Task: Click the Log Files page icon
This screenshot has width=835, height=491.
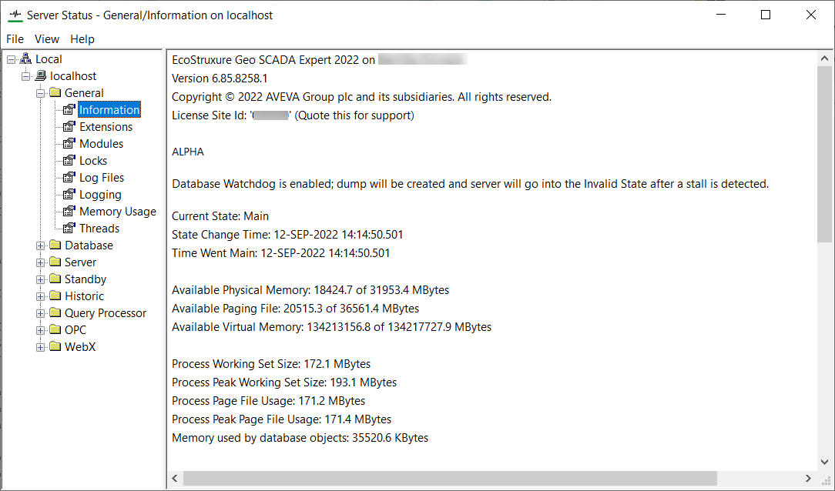Action: [69, 178]
